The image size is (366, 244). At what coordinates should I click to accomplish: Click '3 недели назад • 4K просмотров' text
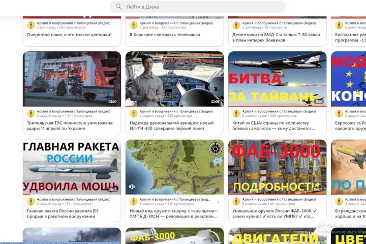(x=268, y=204)
